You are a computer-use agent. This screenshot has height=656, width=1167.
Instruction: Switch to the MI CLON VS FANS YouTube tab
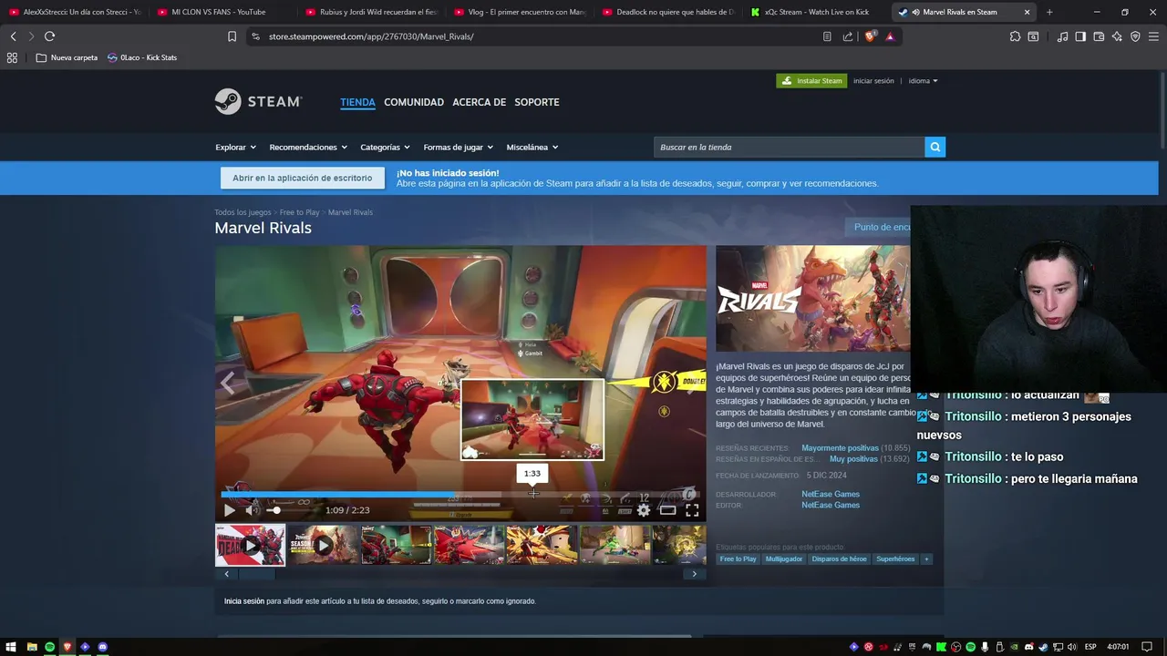(219, 12)
